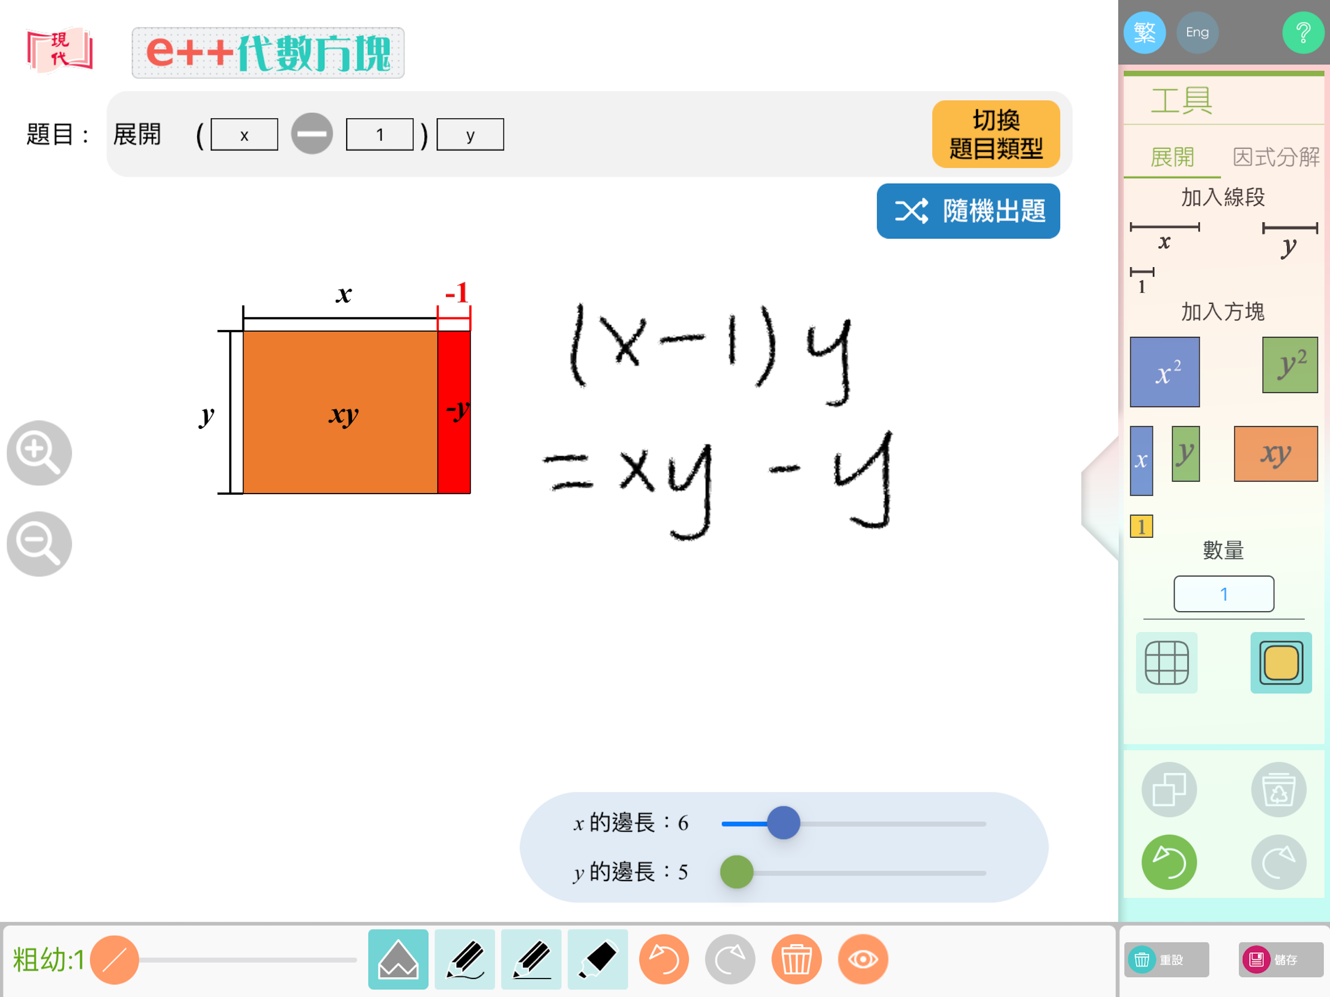
Task: Add the green y tile
Action: (x=1185, y=453)
